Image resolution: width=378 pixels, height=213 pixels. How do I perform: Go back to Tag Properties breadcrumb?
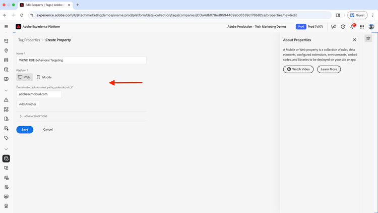29,40
